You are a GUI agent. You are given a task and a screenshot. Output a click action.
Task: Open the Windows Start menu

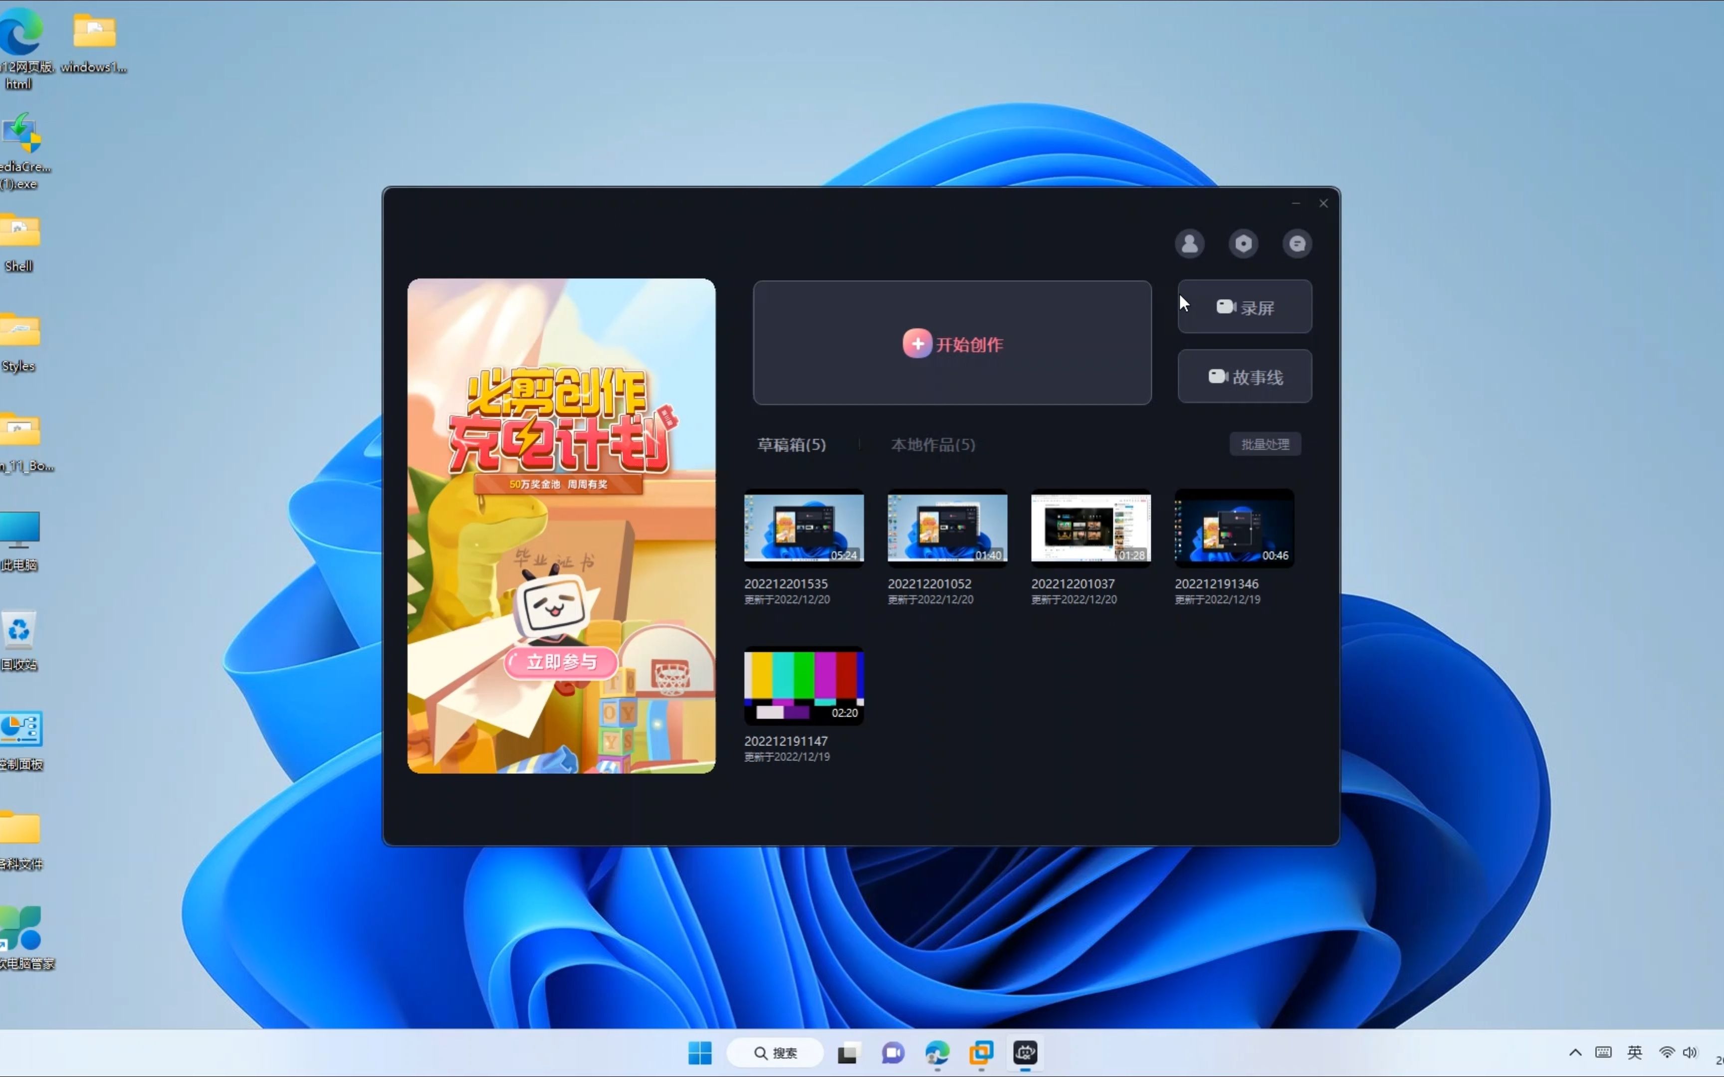pos(699,1053)
